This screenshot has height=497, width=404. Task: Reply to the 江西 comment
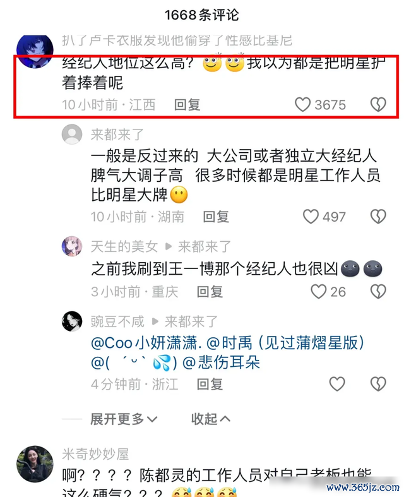click(x=187, y=105)
